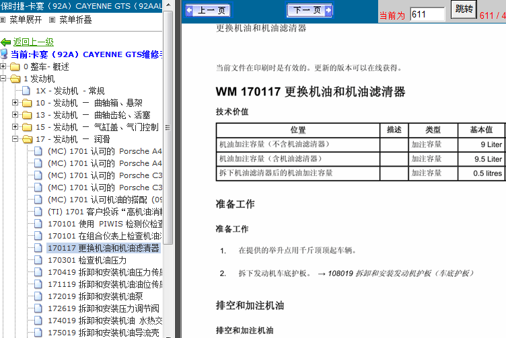Go to next page with 下一页 button
This screenshot has width=506, height=338.
coord(310,10)
